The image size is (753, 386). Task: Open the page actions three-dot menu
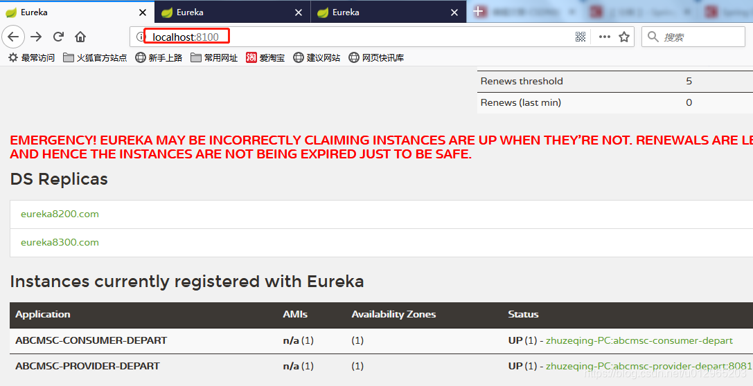point(605,37)
